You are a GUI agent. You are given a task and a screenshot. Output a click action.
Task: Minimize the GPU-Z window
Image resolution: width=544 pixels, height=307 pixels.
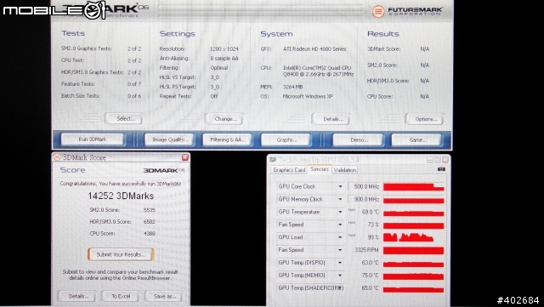(430, 160)
